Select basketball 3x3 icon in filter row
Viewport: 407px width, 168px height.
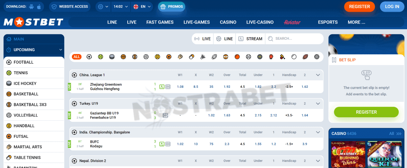[x=135, y=57]
